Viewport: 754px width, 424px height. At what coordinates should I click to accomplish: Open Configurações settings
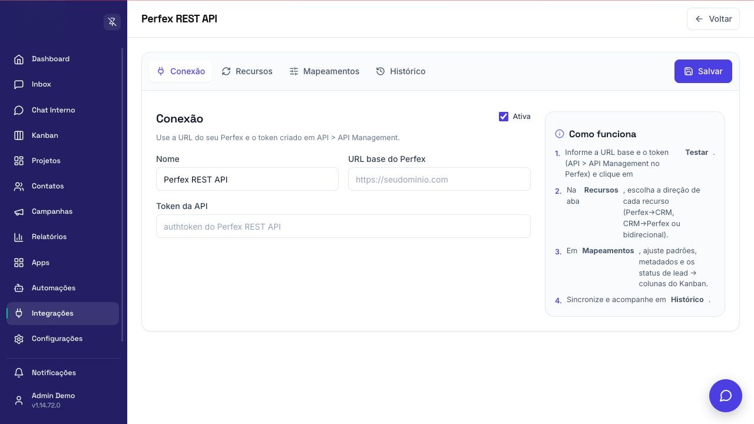click(62, 339)
